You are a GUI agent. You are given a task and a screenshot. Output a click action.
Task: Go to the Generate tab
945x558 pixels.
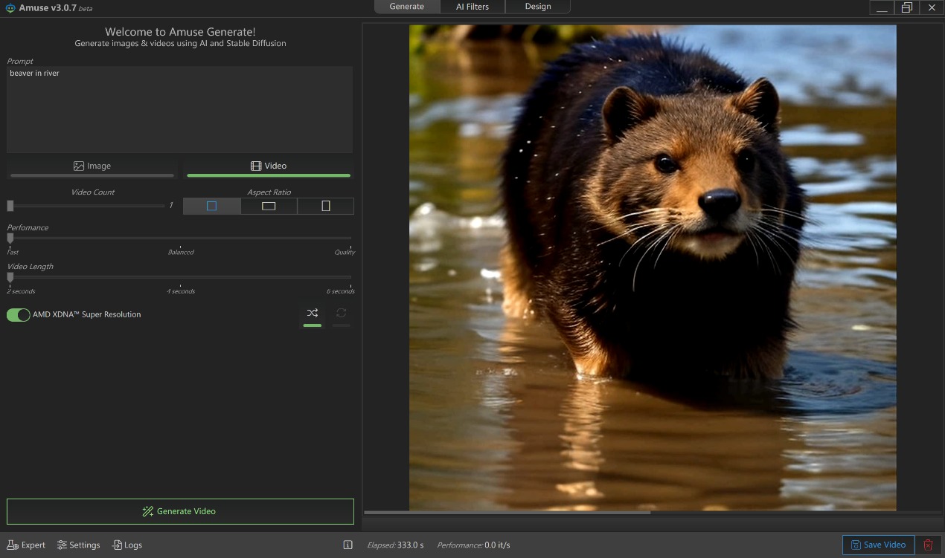click(x=406, y=7)
